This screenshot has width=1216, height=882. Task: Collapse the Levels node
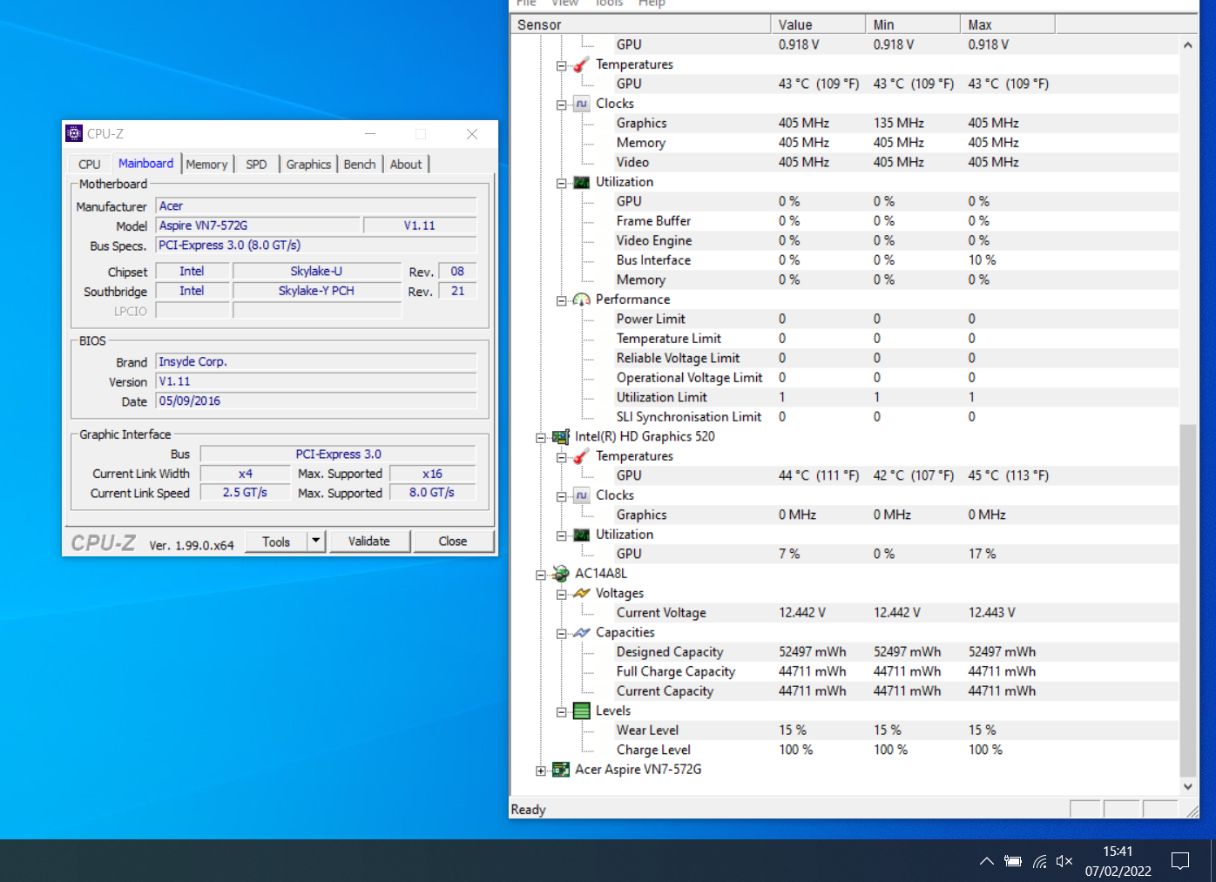(562, 712)
